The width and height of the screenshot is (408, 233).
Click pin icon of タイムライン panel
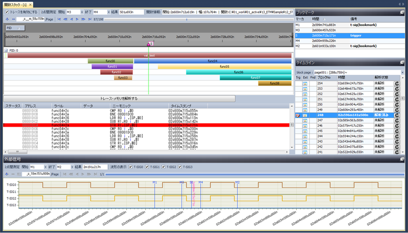pos(403,63)
